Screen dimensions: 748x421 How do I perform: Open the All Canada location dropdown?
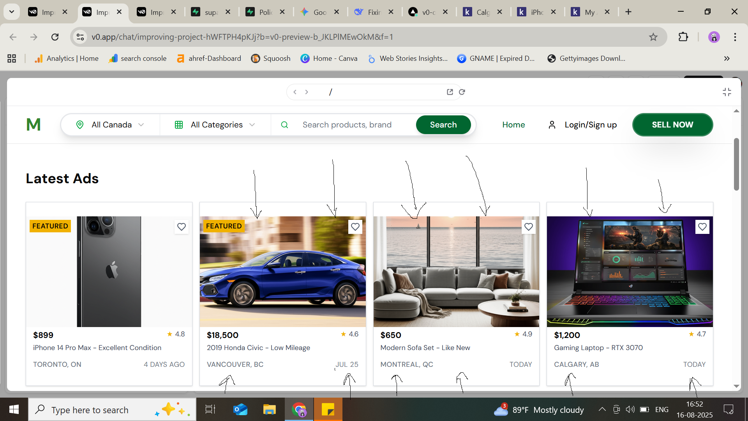110,124
